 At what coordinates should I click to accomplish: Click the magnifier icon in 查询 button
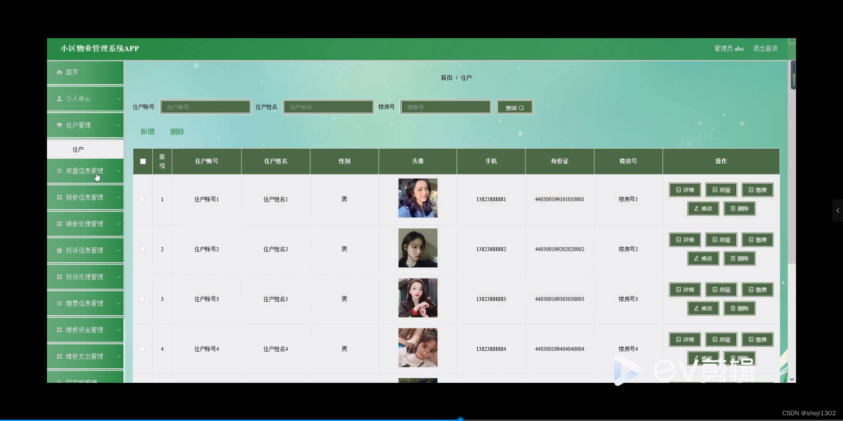(x=521, y=107)
